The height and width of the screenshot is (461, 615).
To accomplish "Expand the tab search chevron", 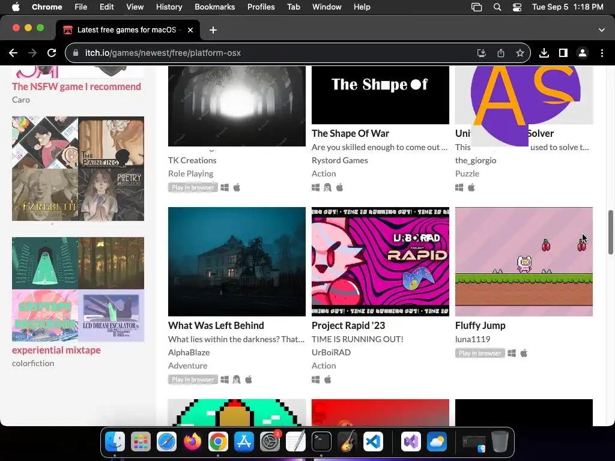I will pos(602,30).
